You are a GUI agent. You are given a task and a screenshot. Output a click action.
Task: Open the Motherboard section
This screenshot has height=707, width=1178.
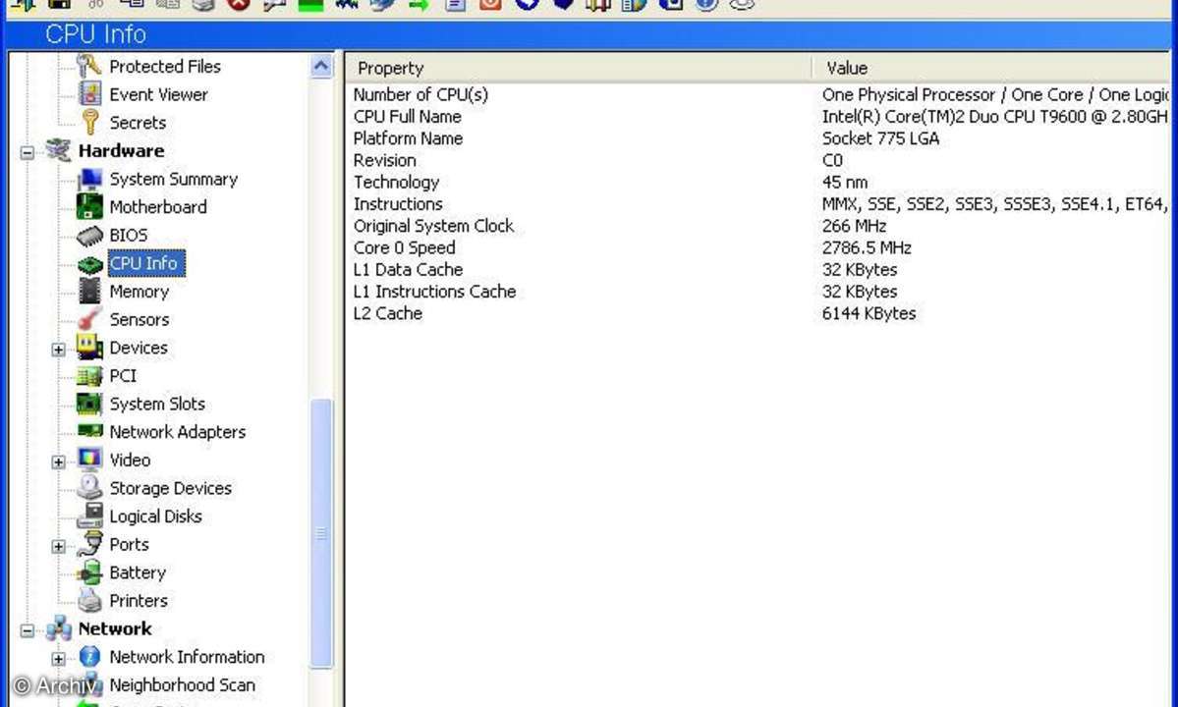coord(158,207)
